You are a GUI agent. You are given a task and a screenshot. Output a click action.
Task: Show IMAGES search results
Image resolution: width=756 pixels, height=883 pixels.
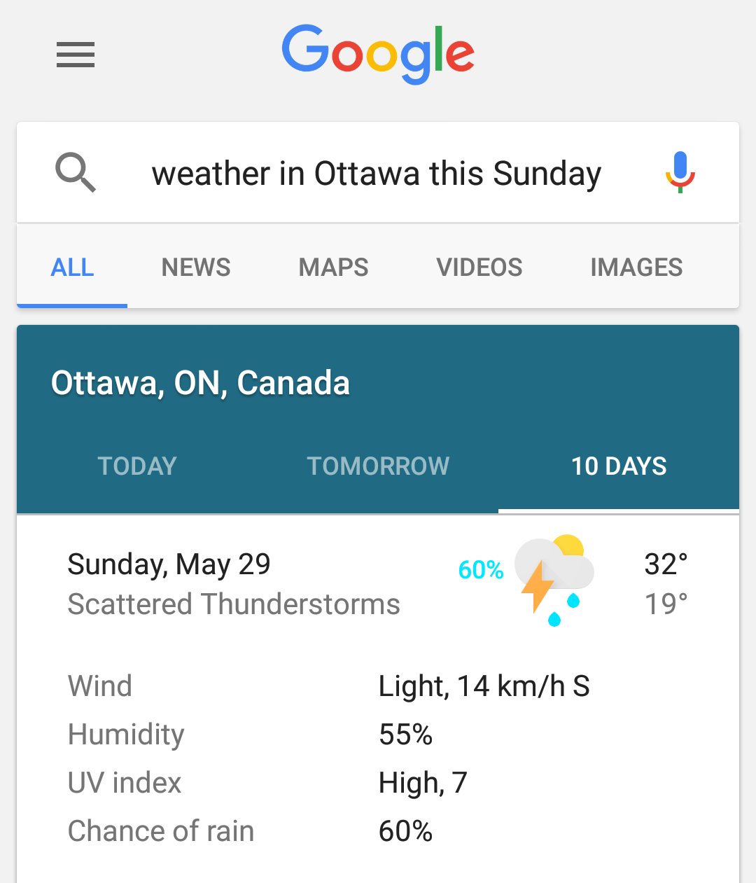pyautogui.click(x=636, y=267)
